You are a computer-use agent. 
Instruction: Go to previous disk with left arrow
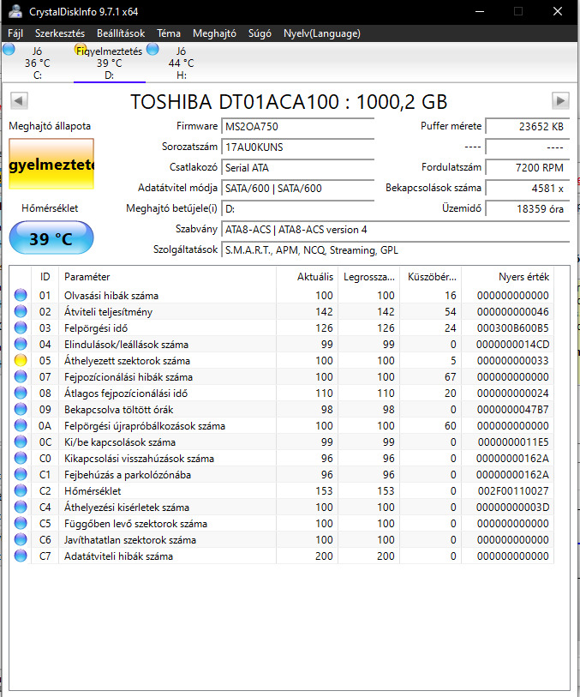19,101
